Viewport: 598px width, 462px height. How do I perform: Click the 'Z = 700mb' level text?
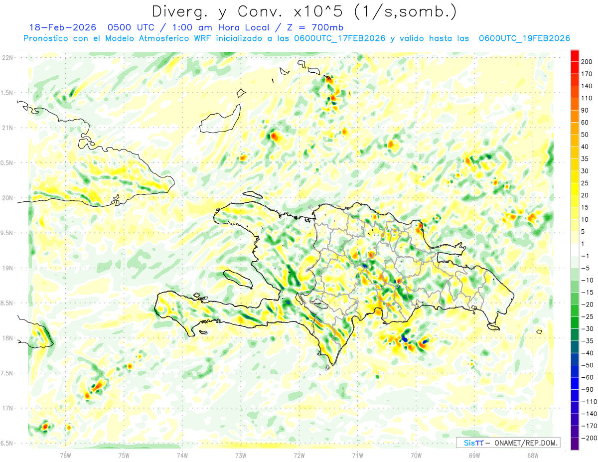(315, 27)
